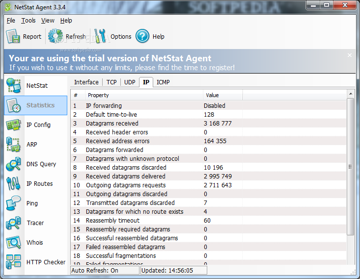Click the Updated: 14:56:05 status field
The image size is (360, 279).
[174, 270]
